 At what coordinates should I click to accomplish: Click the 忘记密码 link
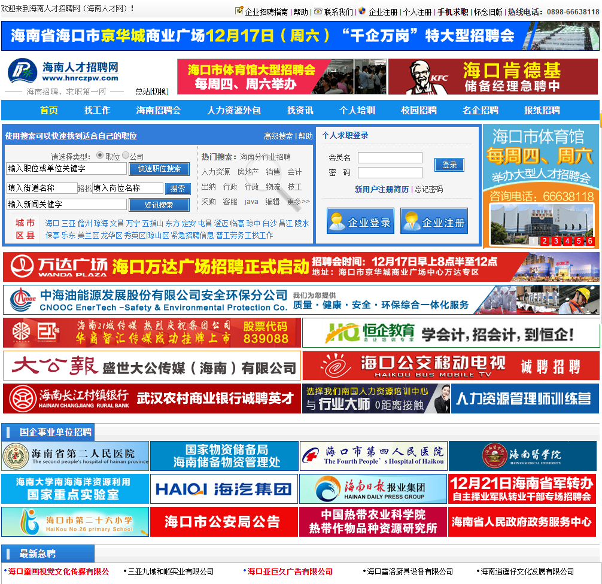tap(428, 189)
